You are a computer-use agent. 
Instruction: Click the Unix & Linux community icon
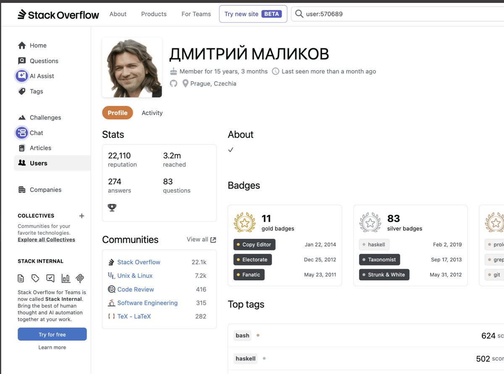(111, 276)
